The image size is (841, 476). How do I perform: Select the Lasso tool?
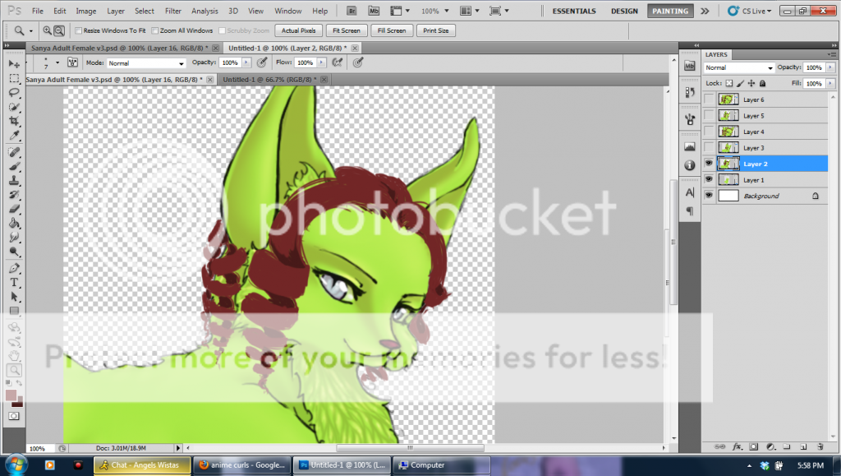click(14, 93)
